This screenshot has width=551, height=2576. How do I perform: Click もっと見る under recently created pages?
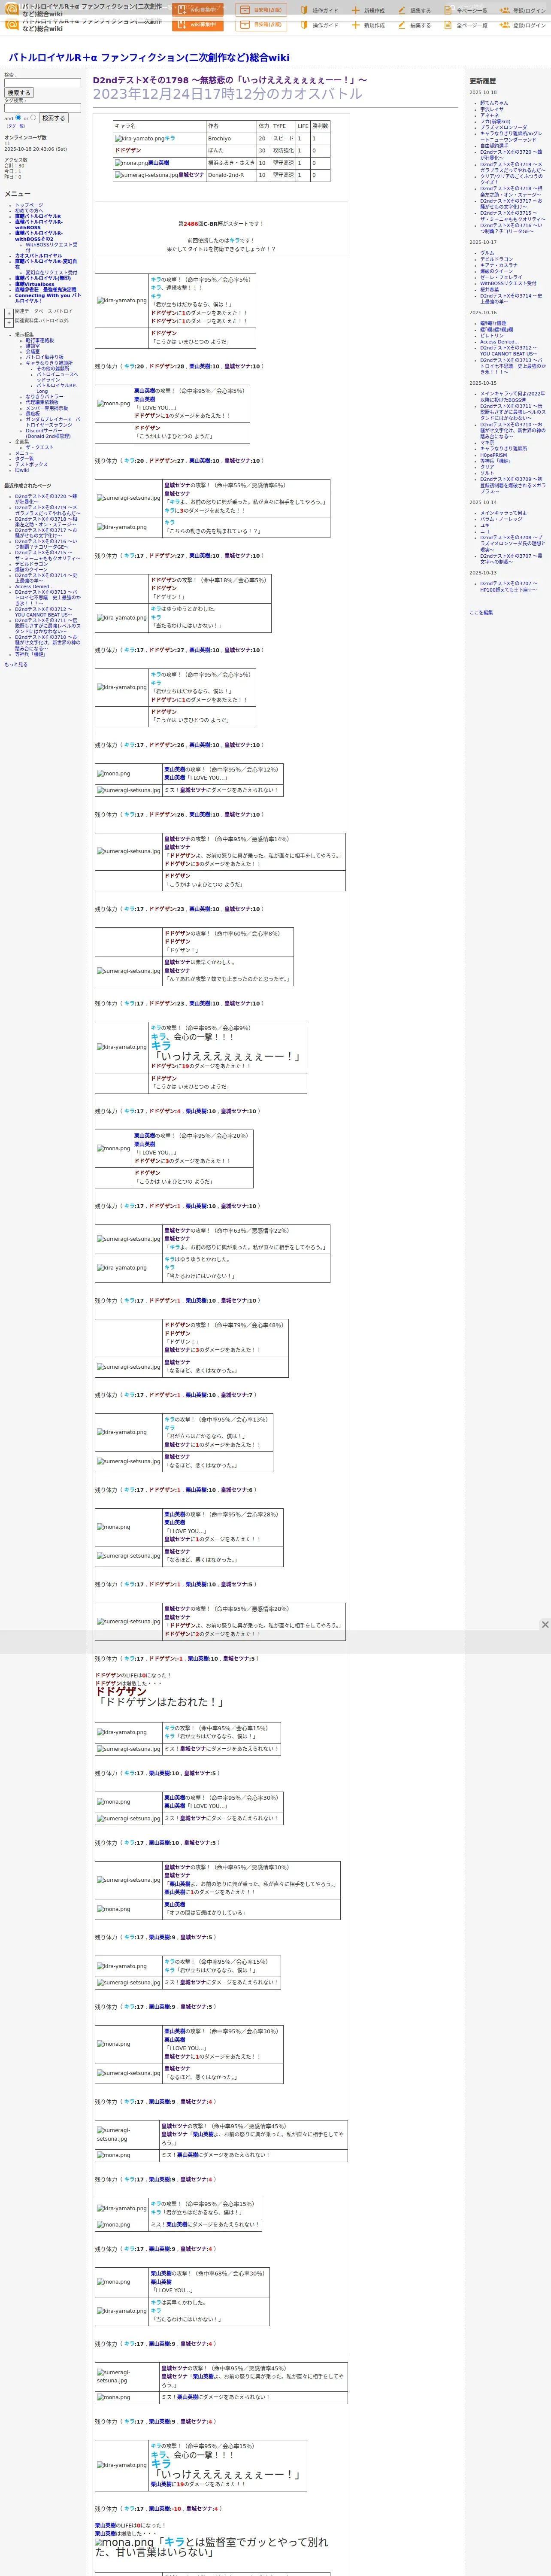[16, 664]
